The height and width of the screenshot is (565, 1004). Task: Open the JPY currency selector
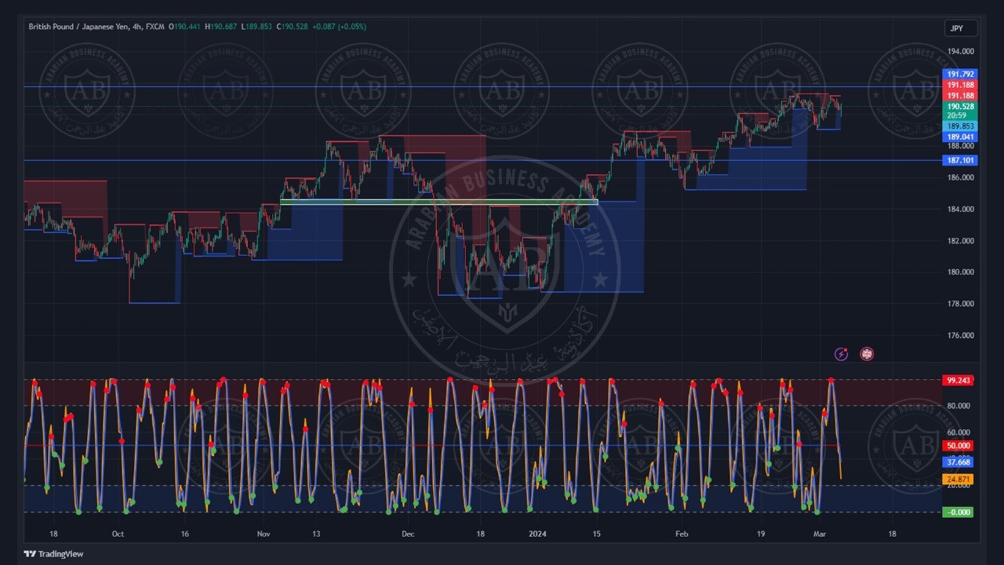point(961,28)
